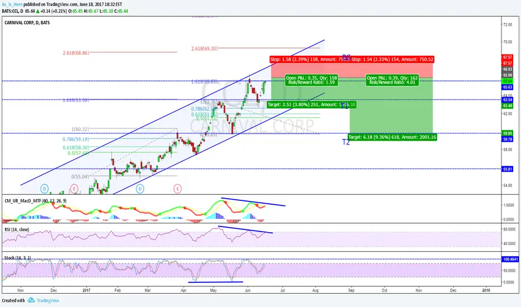Click the dividend D marker above March
The height and width of the screenshot is (307, 521).
pyautogui.click(x=140, y=189)
